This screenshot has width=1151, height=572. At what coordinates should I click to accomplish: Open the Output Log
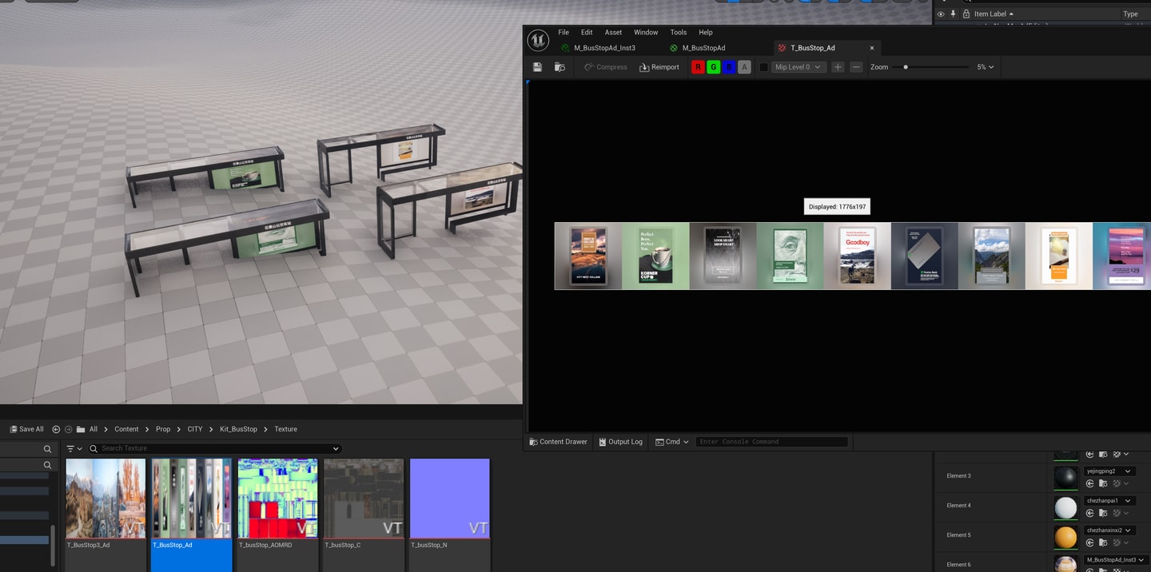(620, 442)
